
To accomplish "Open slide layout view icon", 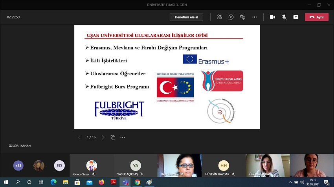I will click(113, 138).
